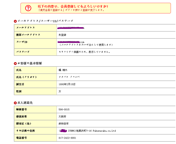Click the redacted email address value
Screen dimensions: 176x144
click(x=71, y=28)
